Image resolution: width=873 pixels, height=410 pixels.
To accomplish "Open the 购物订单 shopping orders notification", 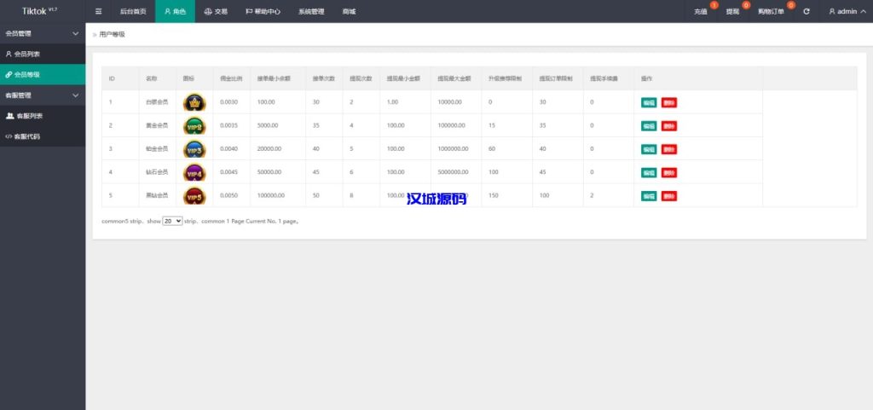I will 770,12.
